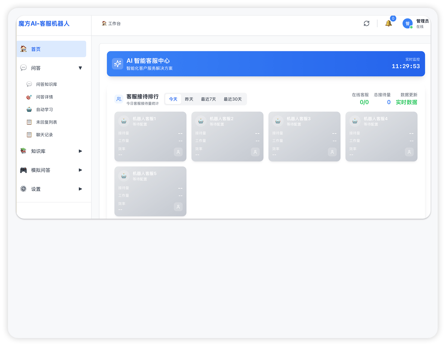Image resolution: width=447 pixels, height=346 pixels.
Task: Select the 最近7天 tab
Action: [x=208, y=99]
